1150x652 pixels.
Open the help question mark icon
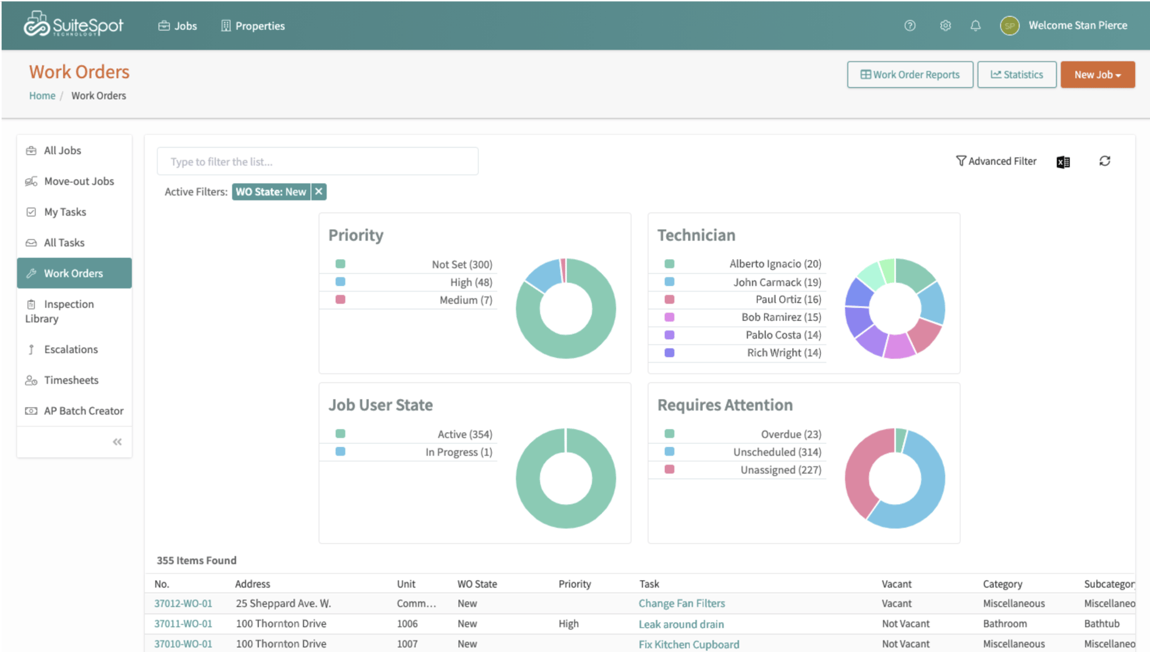point(910,26)
